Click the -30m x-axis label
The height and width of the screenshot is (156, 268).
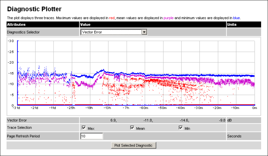pyautogui.click(x=198, y=108)
